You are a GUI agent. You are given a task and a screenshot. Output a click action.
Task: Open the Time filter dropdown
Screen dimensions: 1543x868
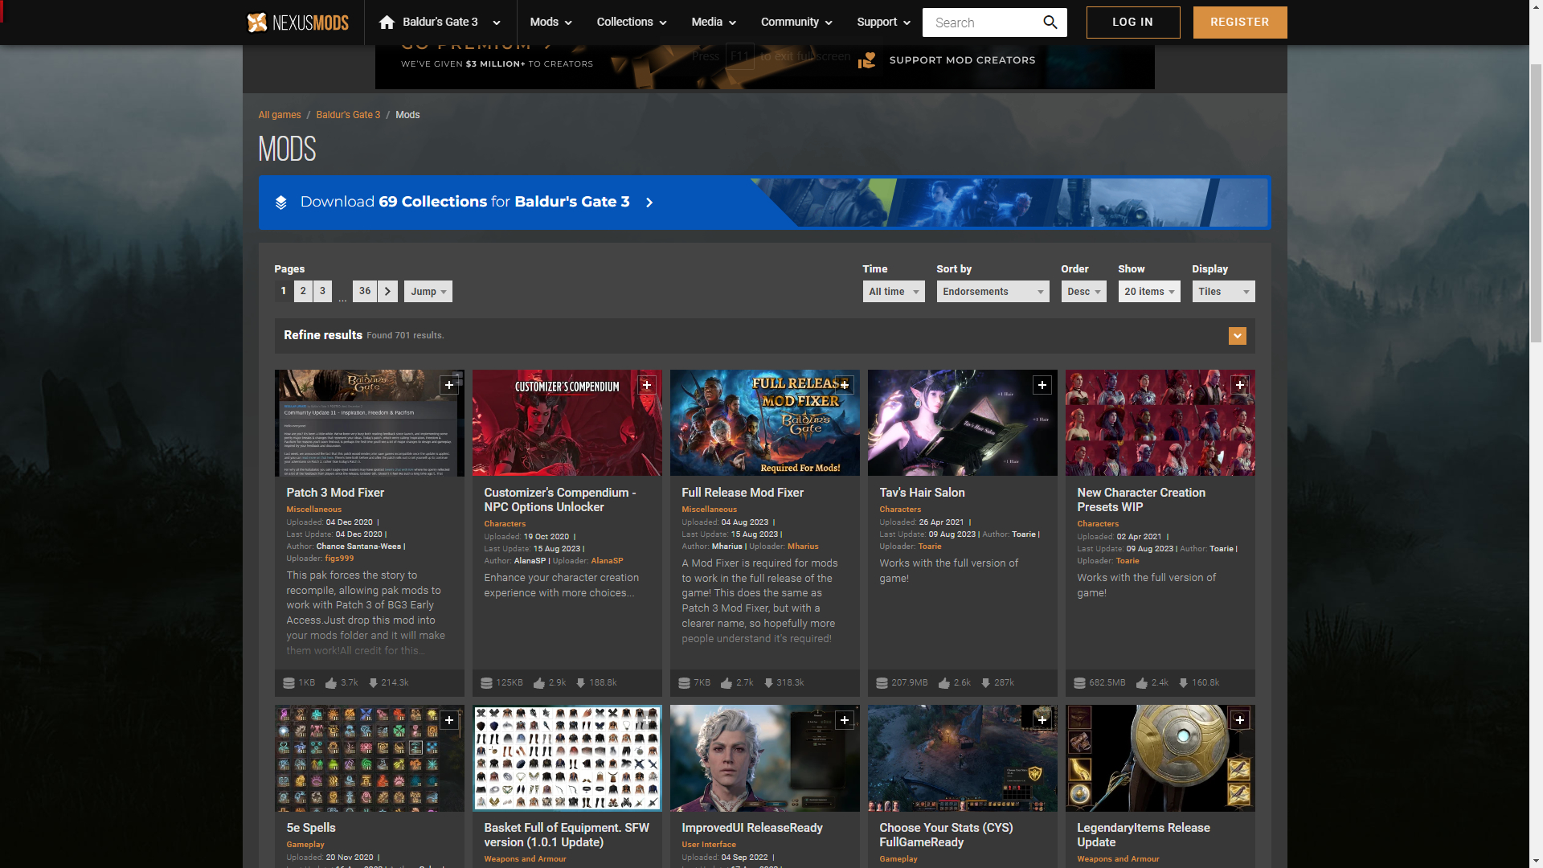coord(894,292)
